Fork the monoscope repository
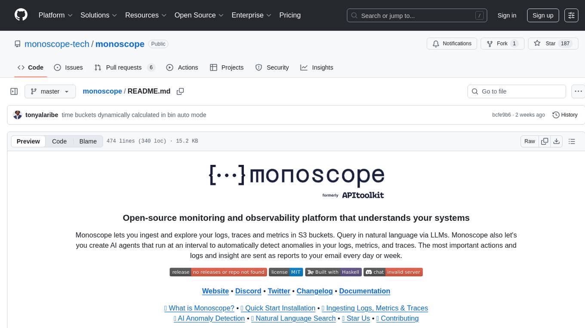This screenshot has height=328, width=585. point(502,43)
